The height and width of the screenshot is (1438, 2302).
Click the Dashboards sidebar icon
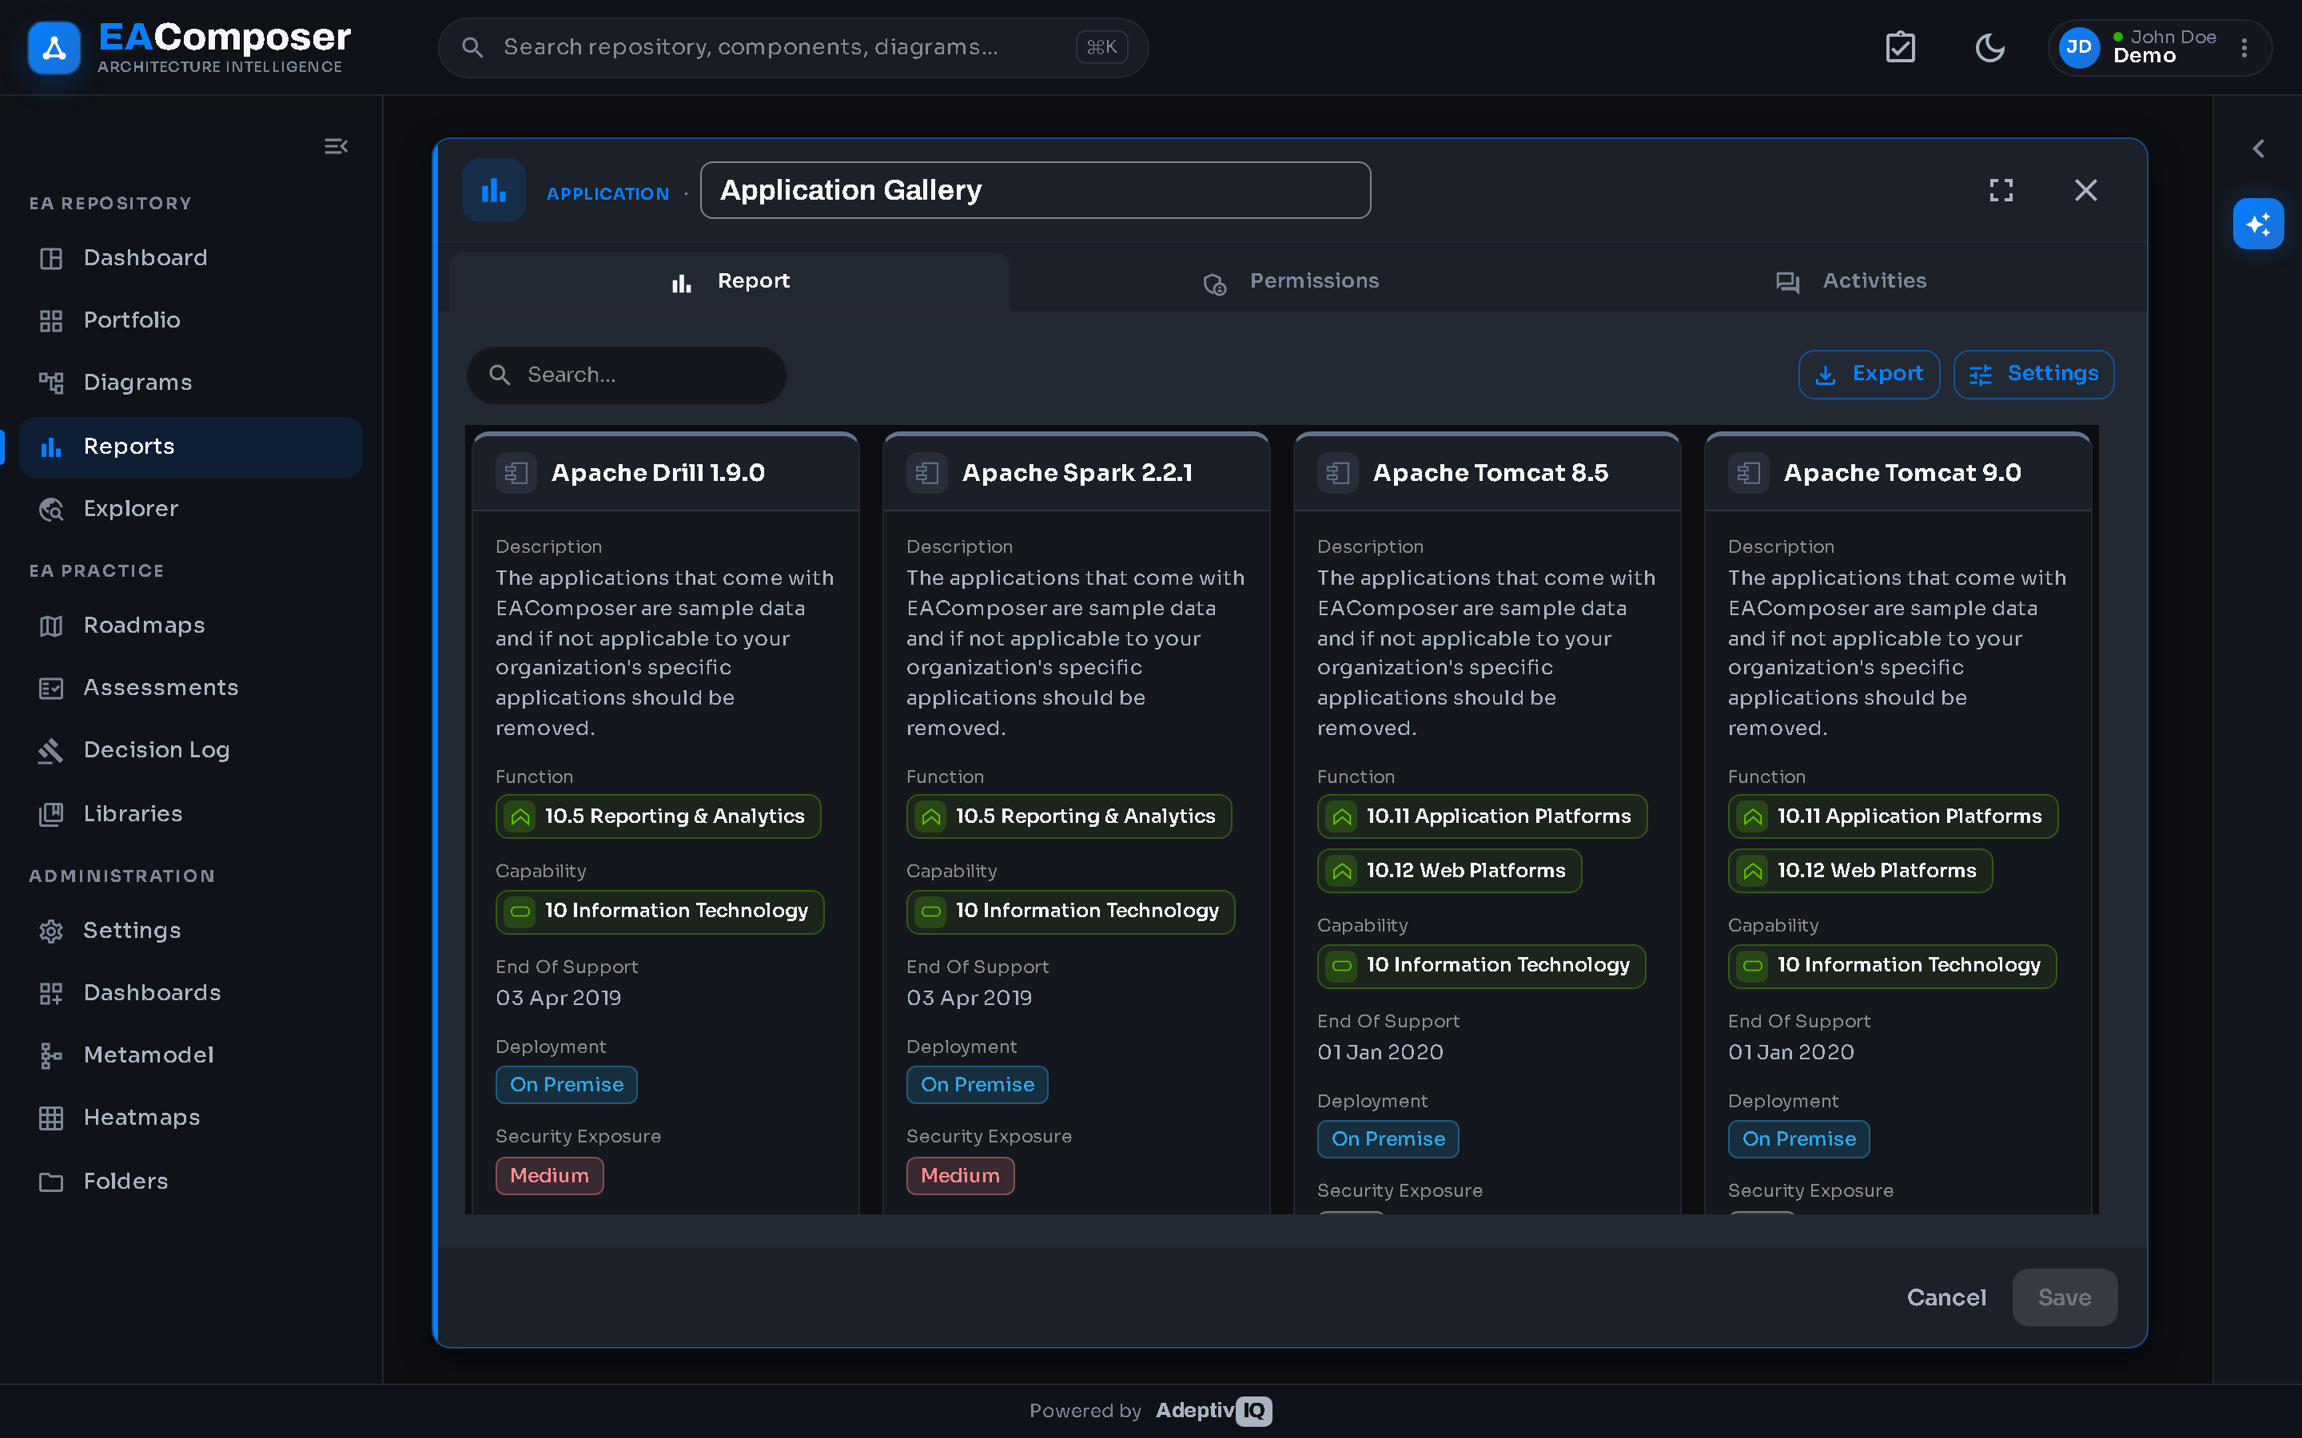click(x=51, y=994)
